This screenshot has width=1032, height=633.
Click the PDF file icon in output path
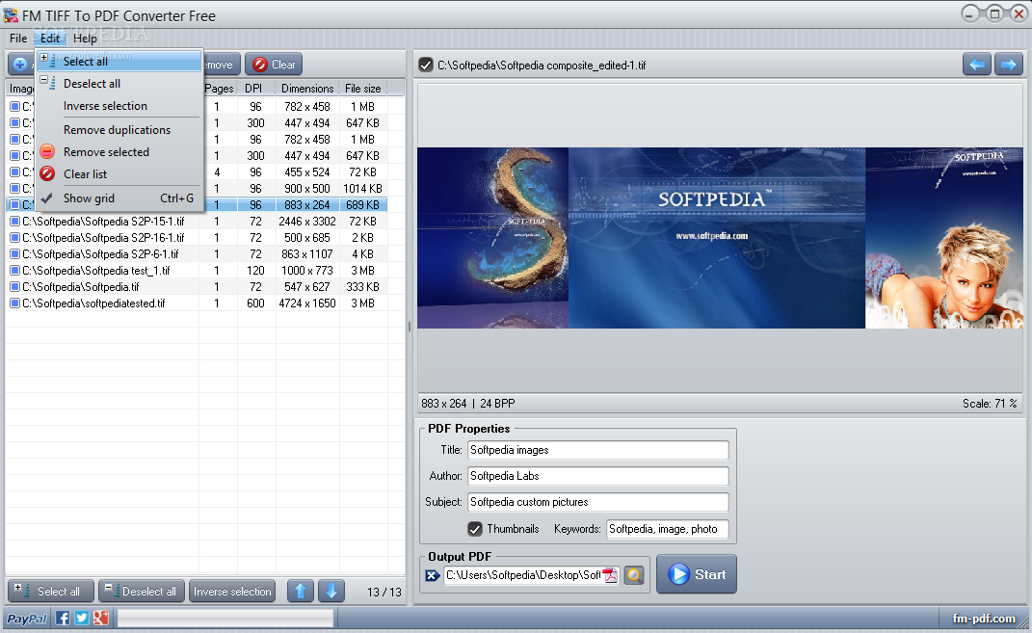click(611, 575)
